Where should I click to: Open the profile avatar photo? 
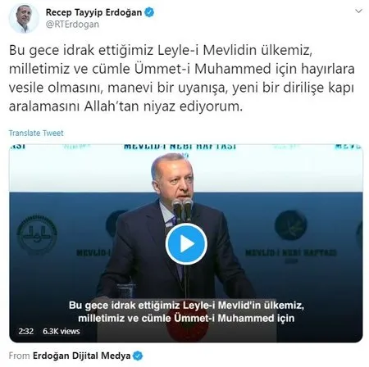pos(24,19)
